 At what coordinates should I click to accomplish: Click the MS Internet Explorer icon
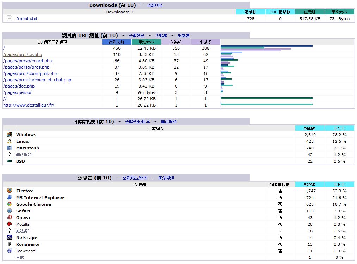[x=10, y=197]
